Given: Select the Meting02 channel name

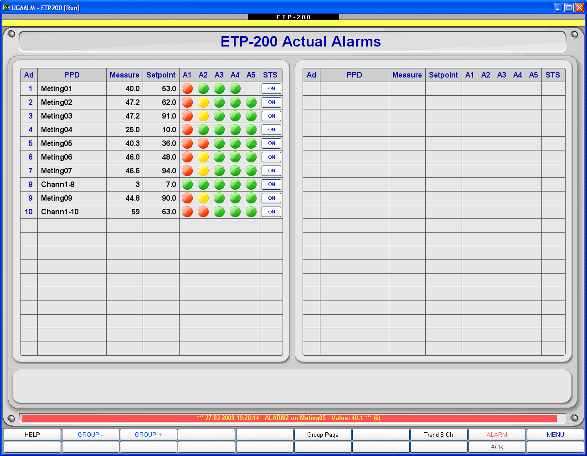Looking at the screenshot, I should click(57, 102).
